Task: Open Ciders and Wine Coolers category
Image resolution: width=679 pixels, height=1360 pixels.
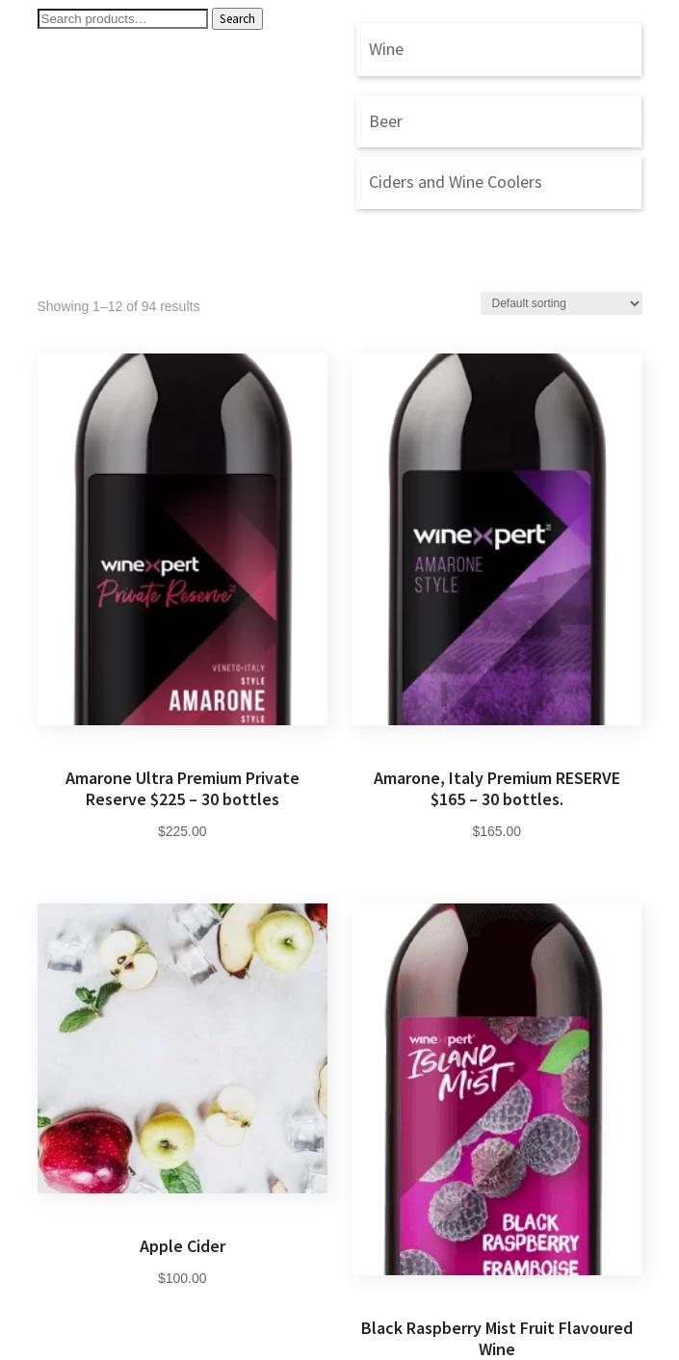Action: coord(499,182)
